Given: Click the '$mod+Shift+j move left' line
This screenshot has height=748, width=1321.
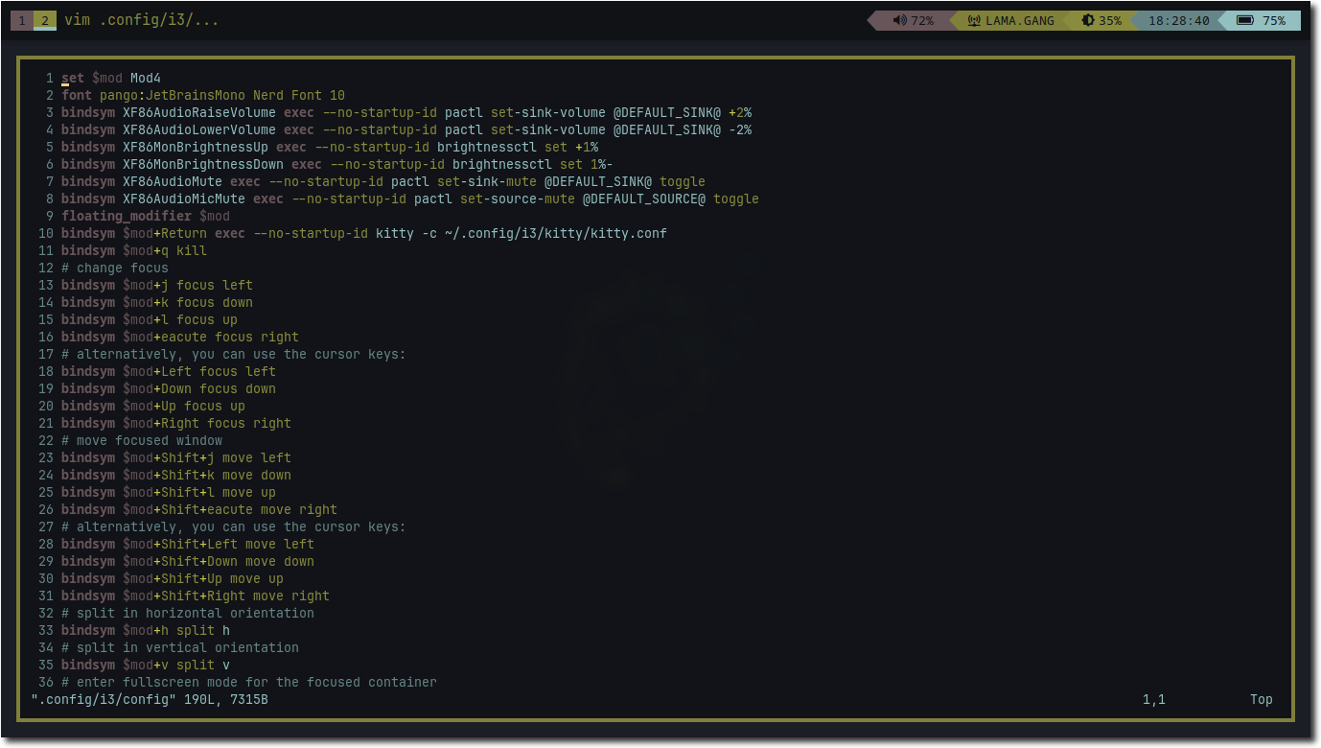Looking at the screenshot, I should [x=176, y=457].
